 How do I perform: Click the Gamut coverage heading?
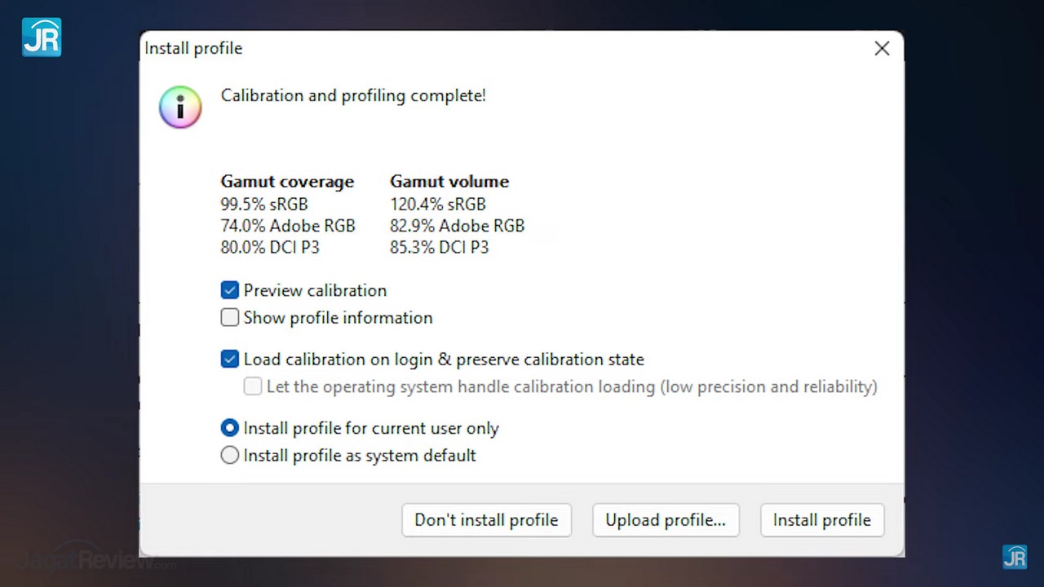287,182
